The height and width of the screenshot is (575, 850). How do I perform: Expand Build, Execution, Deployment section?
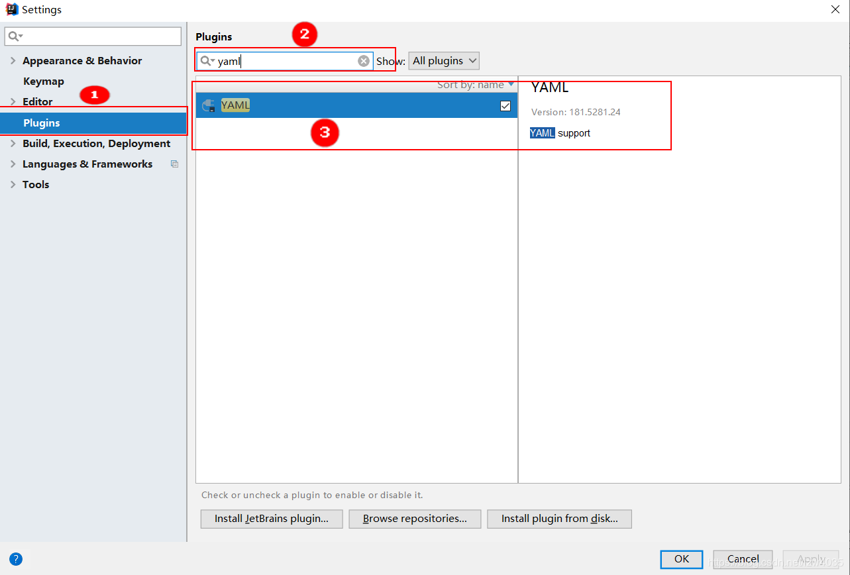(x=13, y=144)
